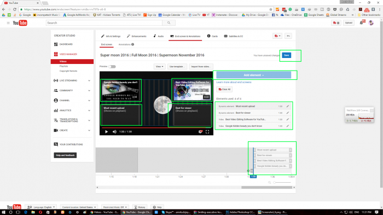383x215 pixels.
Task: Click the YouTube logo in the header
Action: point(20,23)
